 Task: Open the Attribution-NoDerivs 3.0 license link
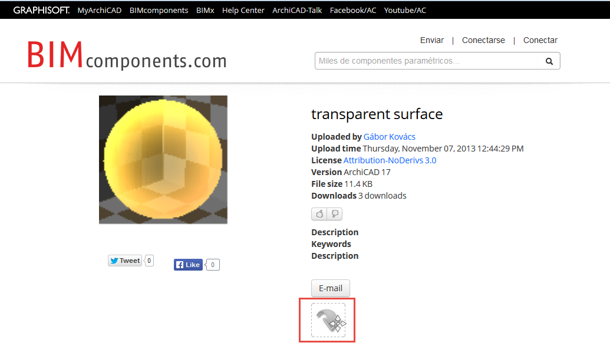[x=390, y=160]
